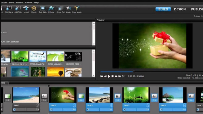
Task: Select the 10150682_3782 black thumbnail
Action: pos(73,56)
